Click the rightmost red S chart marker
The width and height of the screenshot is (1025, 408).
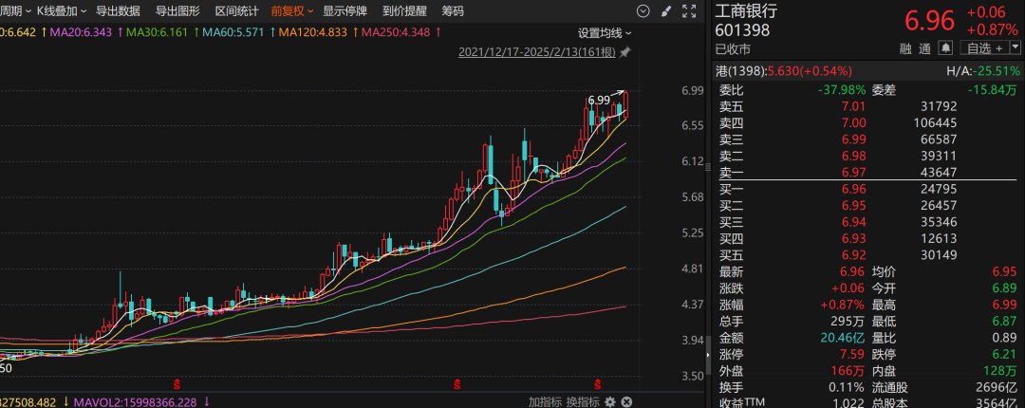click(599, 383)
